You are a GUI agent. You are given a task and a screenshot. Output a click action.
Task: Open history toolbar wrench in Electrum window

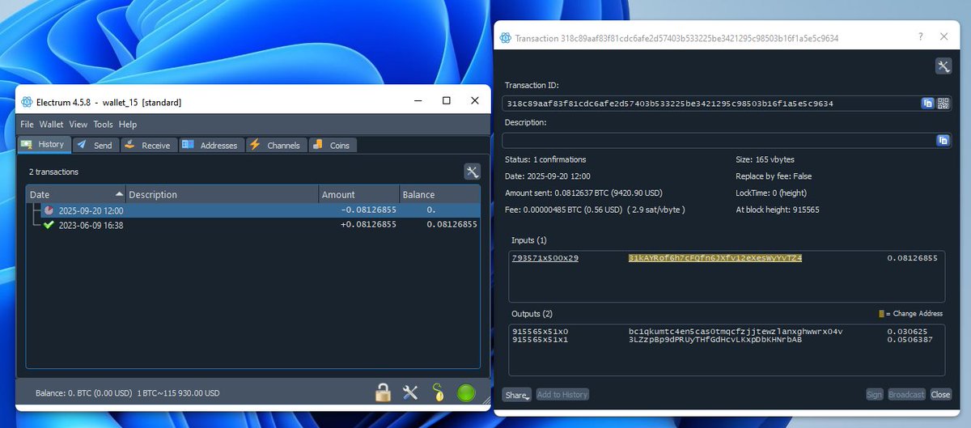pyautogui.click(x=473, y=172)
